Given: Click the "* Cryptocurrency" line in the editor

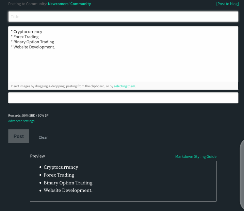Looking at the screenshot, I should [x=27, y=32].
